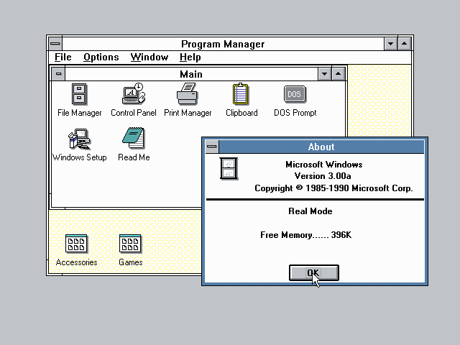Open the Print Manager icon
This screenshot has width=460, height=345.
coord(188,94)
